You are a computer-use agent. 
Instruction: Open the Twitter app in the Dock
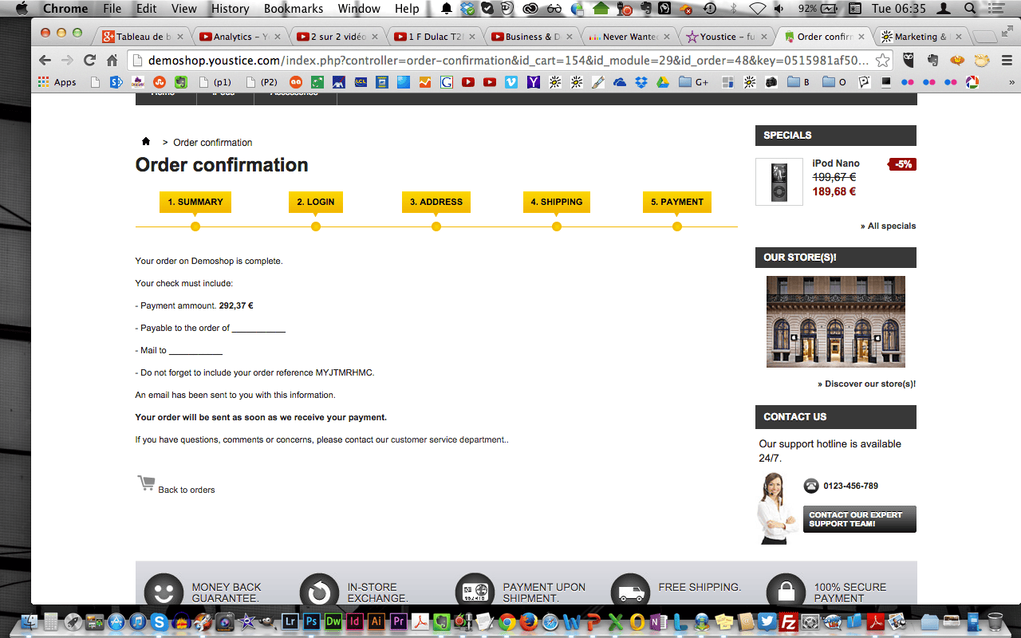coord(767,621)
